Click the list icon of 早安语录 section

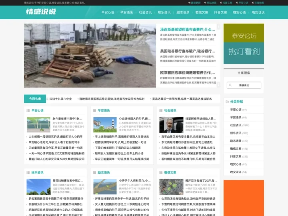94,110
